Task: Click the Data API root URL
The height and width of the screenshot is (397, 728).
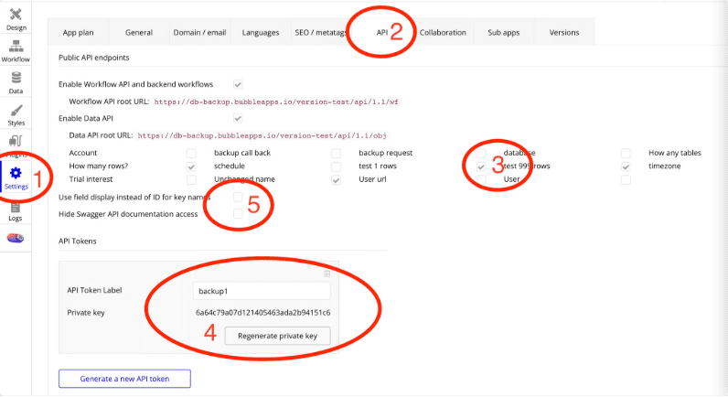Action: (262, 135)
